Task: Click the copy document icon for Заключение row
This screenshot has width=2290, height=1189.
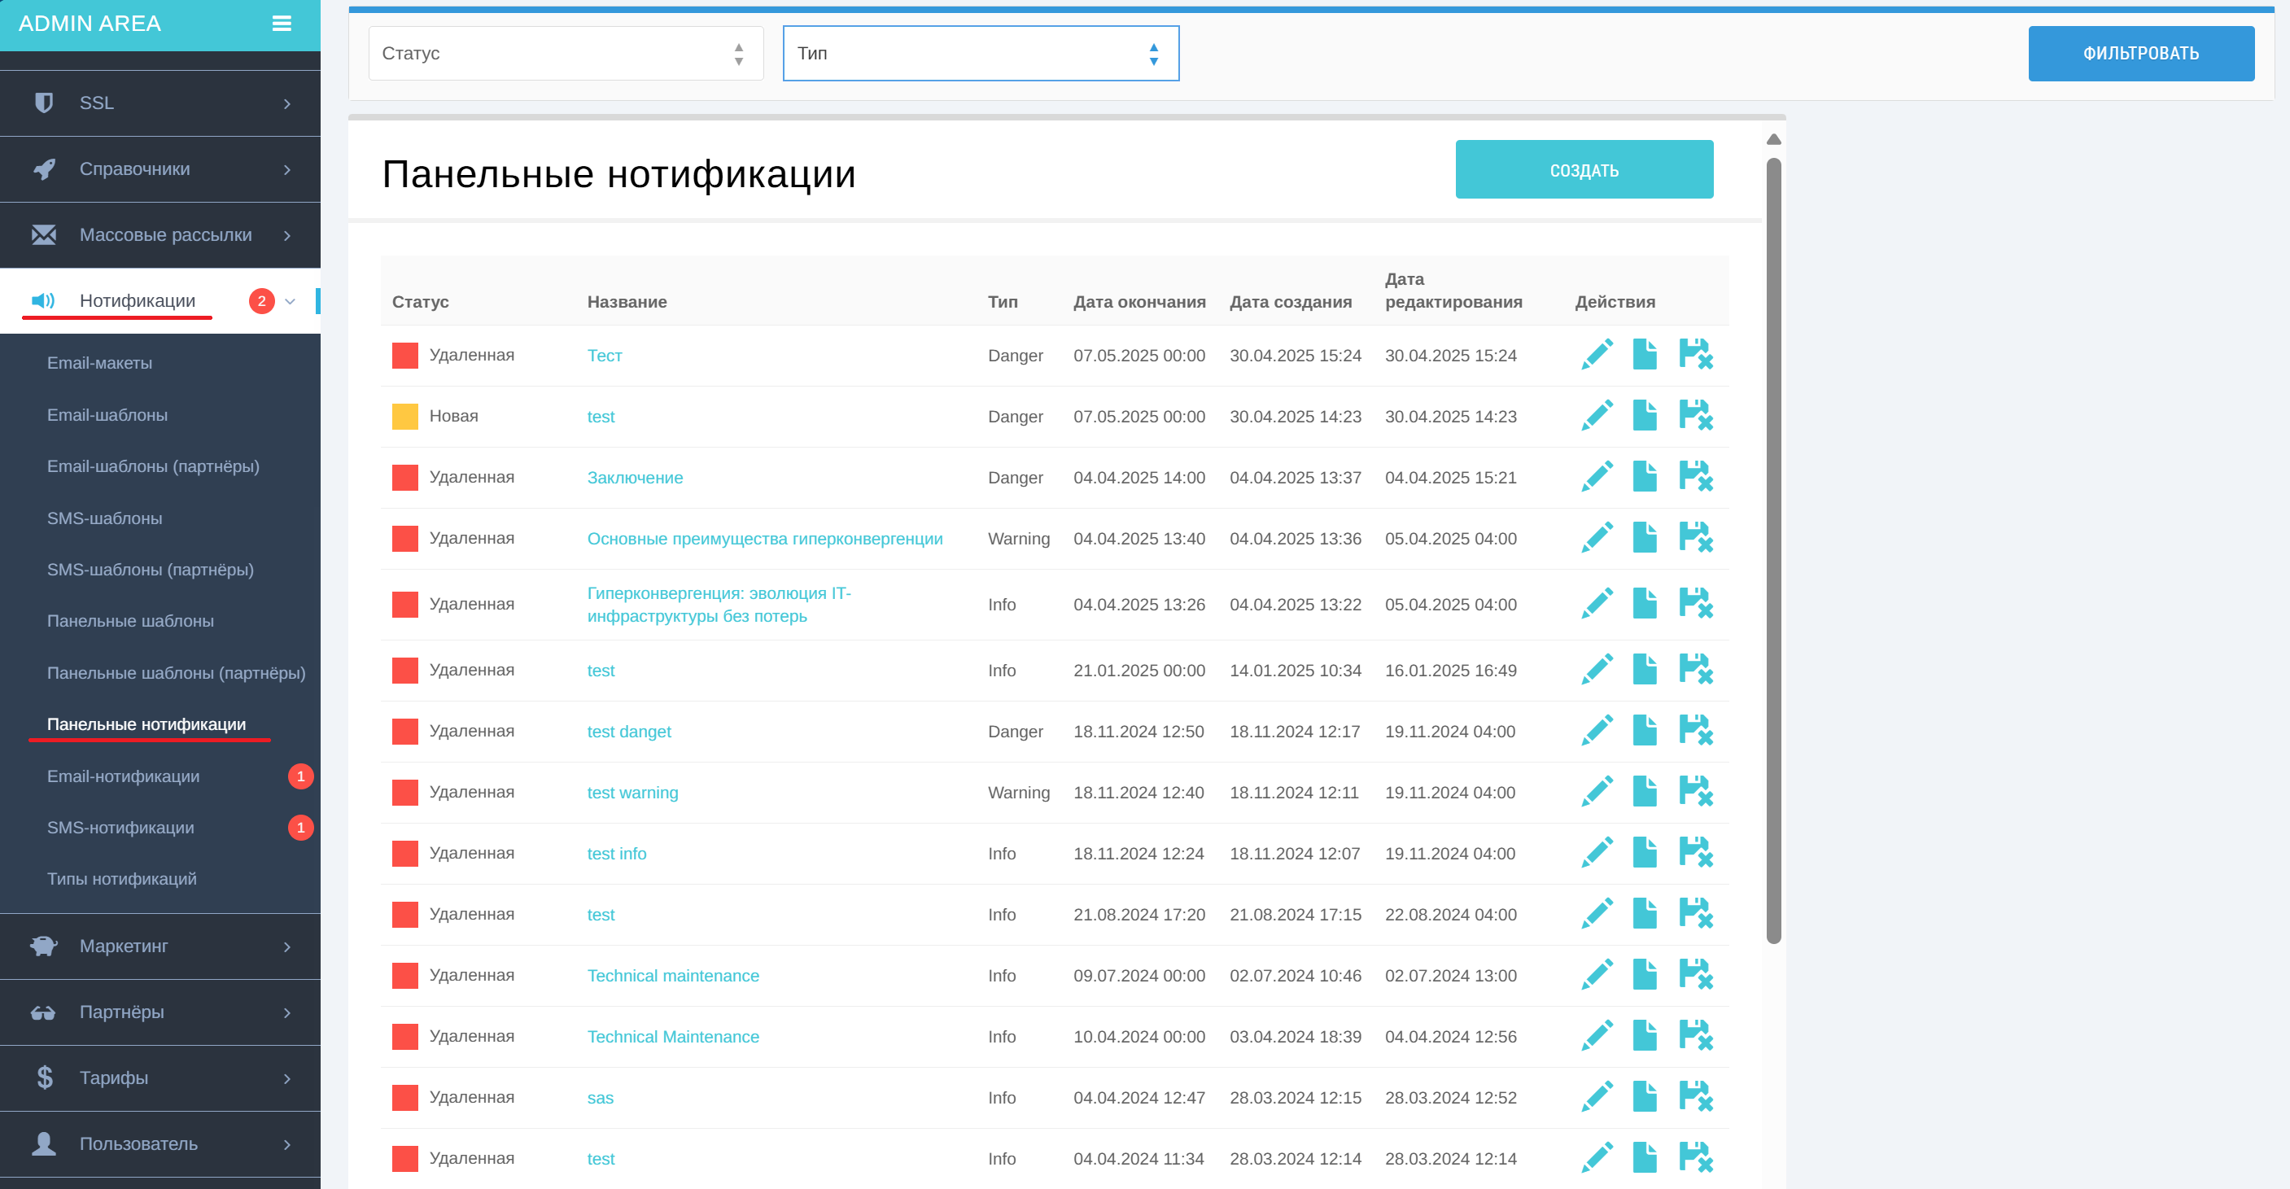Action: pyautogui.click(x=1645, y=476)
